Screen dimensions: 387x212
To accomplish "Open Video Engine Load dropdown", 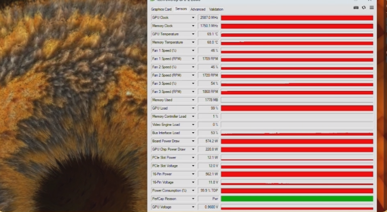I will point(193,125).
